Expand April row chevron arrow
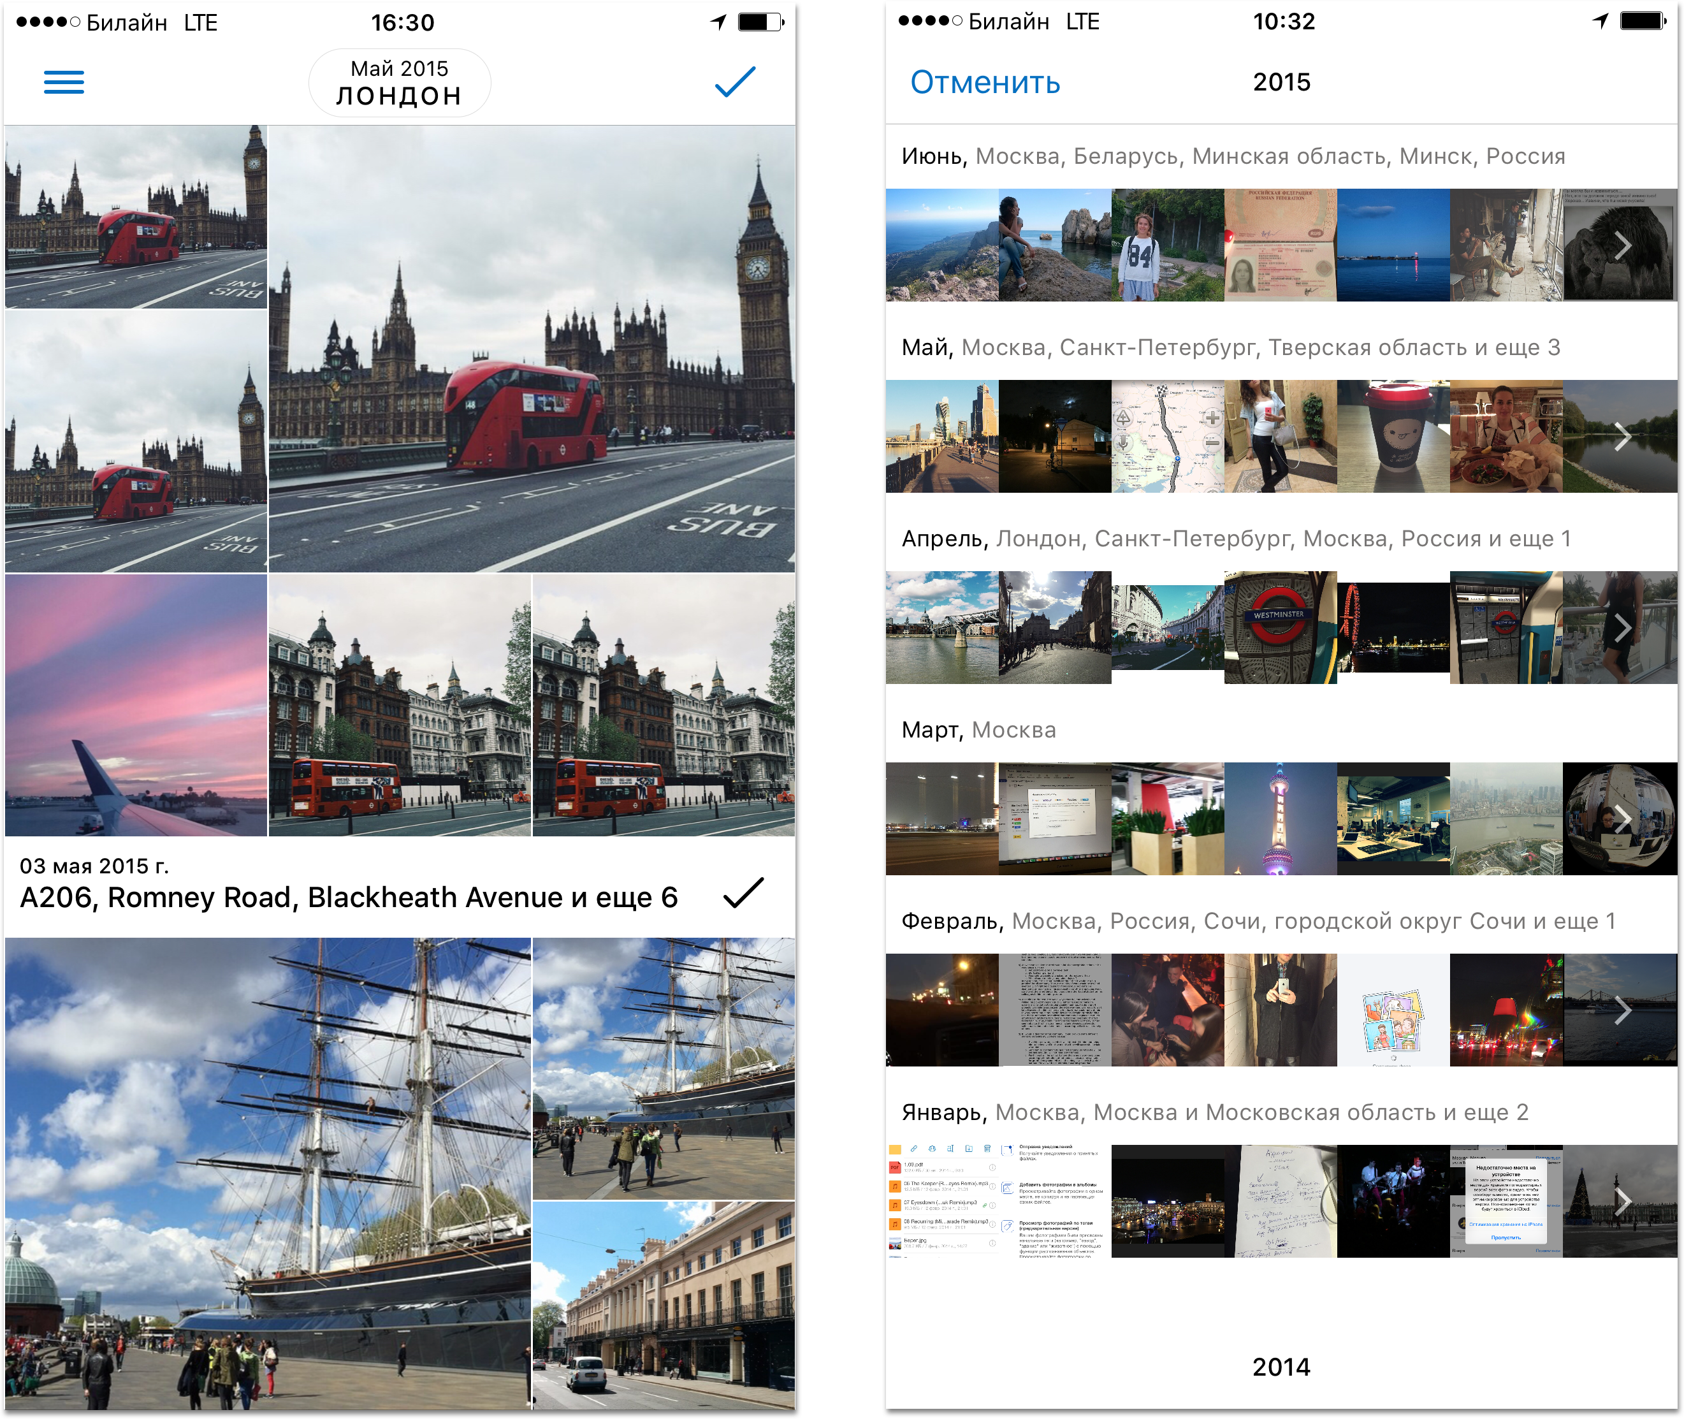This screenshot has width=1684, height=1419. pos(1623,627)
